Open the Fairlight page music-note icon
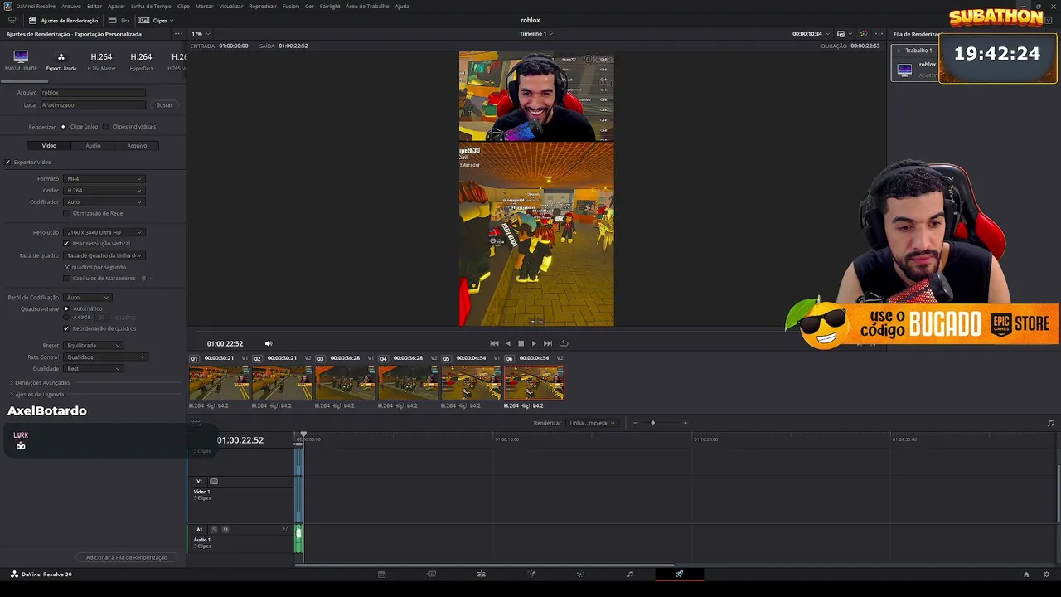The height and width of the screenshot is (597, 1061). [x=630, y=574]
